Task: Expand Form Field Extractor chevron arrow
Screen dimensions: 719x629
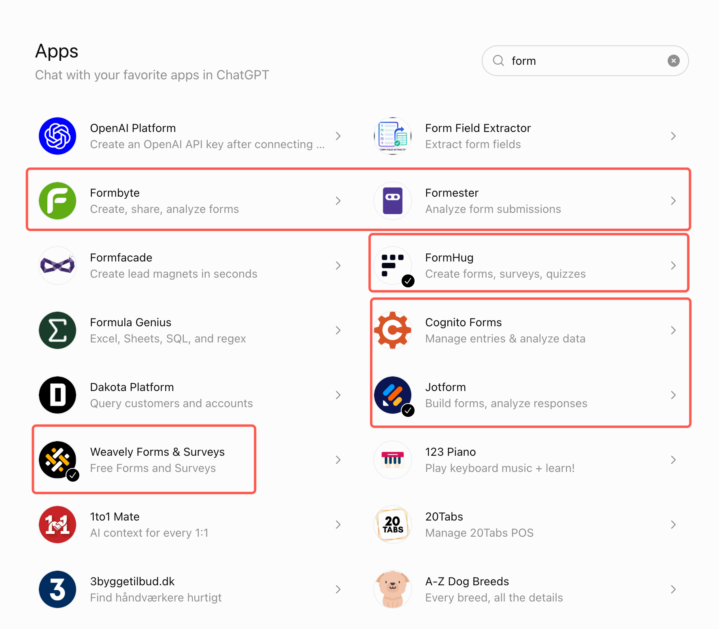Action: [x=673, y=136]
